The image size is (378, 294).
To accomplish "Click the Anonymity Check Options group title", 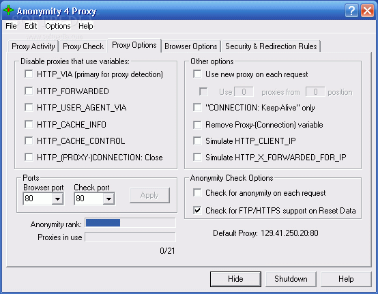I will [x=231, y=178].
